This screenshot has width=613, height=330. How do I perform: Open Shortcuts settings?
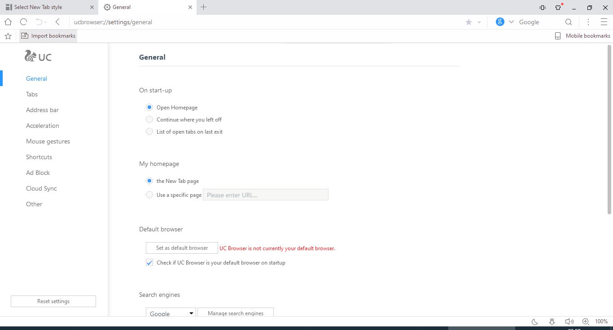point(39,157)
